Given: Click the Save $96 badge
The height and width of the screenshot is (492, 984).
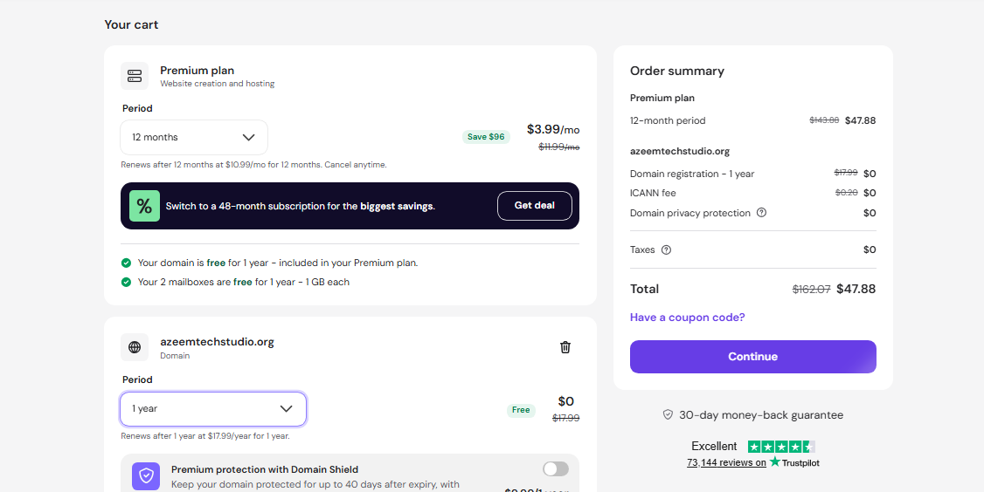Looking at the screenshot, I should (x=487, y=137).
